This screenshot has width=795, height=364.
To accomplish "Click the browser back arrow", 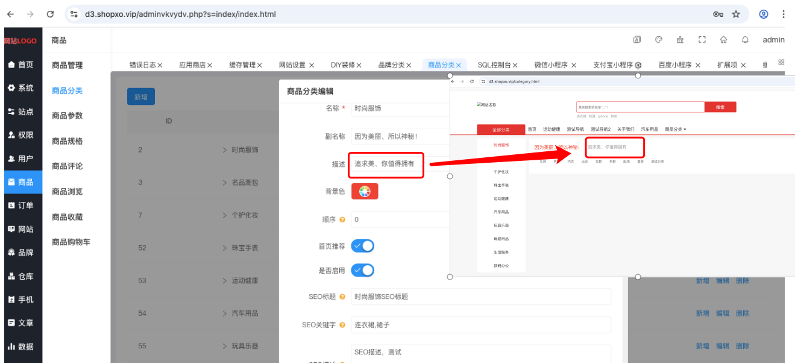I will coord(10,14).
